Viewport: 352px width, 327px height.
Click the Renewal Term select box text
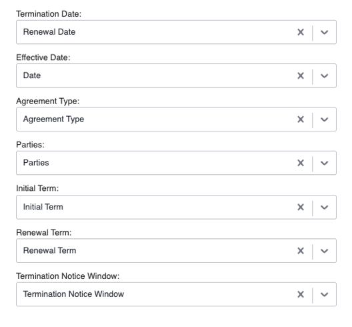49,250
